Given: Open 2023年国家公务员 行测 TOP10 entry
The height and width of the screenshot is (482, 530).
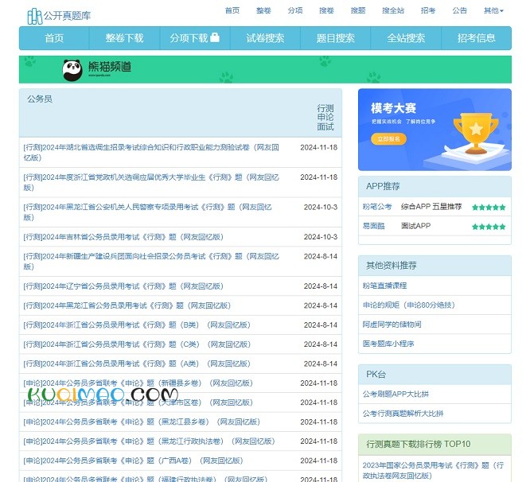Looking at the screenshot, I should pos(433,471).
